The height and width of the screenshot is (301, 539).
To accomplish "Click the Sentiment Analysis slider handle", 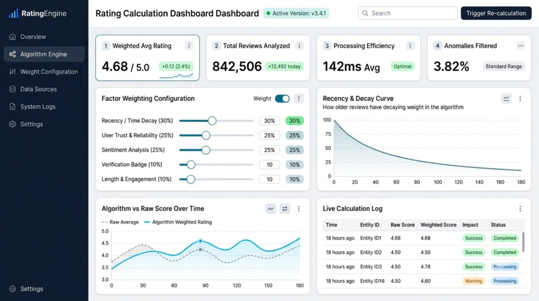I will (x=205, y=150).
